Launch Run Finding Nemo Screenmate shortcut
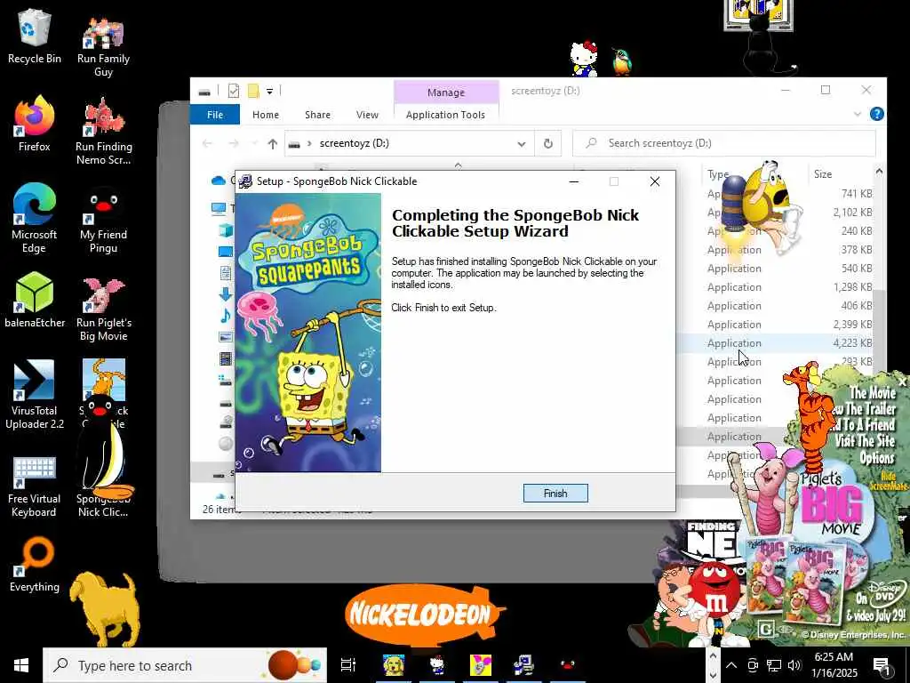This screenshot has height=683, width=910. click(x=103, y=132)
